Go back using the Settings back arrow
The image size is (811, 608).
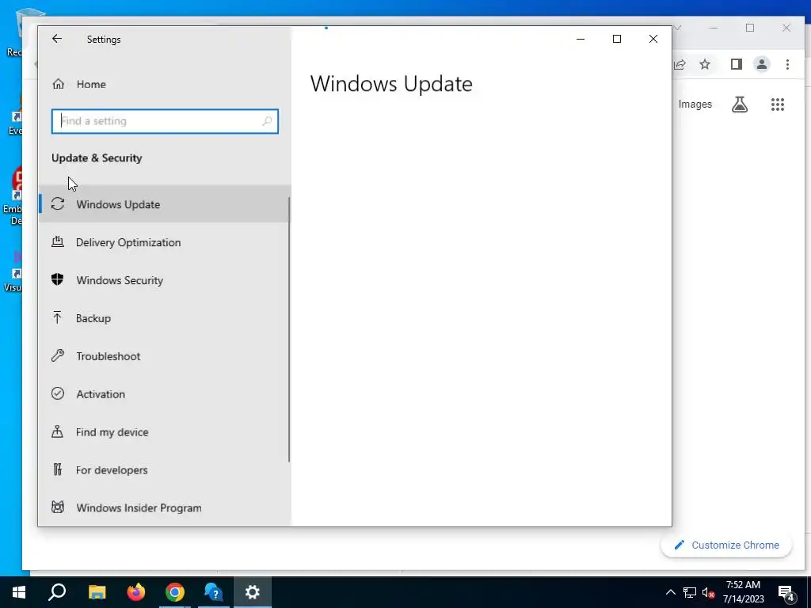(x=57, y=39)
